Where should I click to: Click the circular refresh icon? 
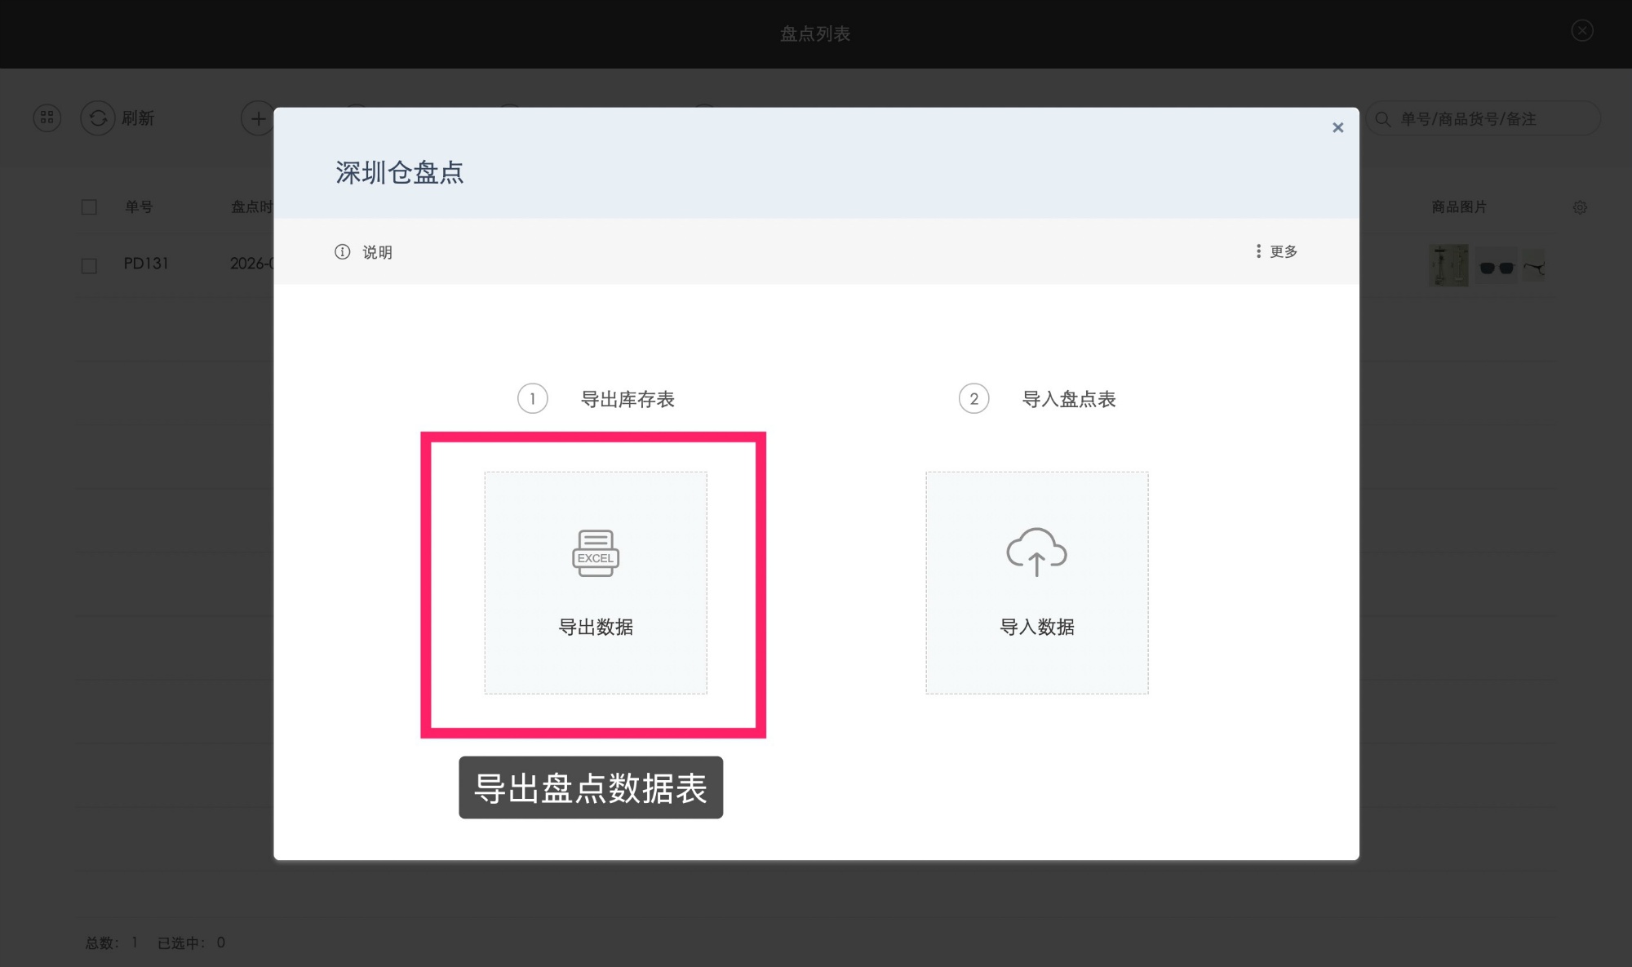[98, 118]
